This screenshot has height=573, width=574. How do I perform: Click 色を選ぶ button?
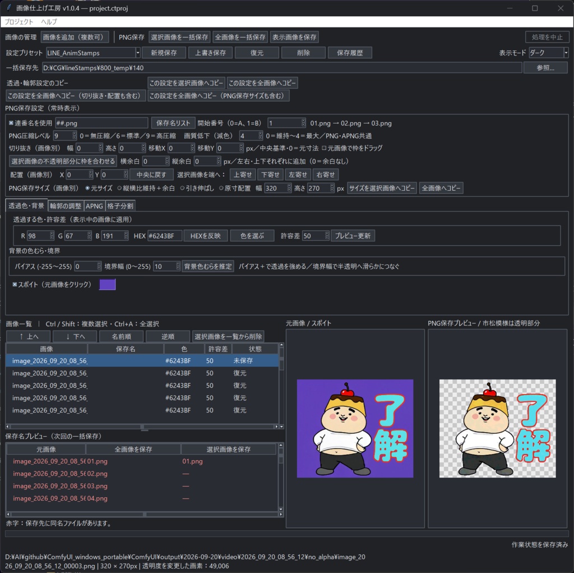click(x=252, y=236)
